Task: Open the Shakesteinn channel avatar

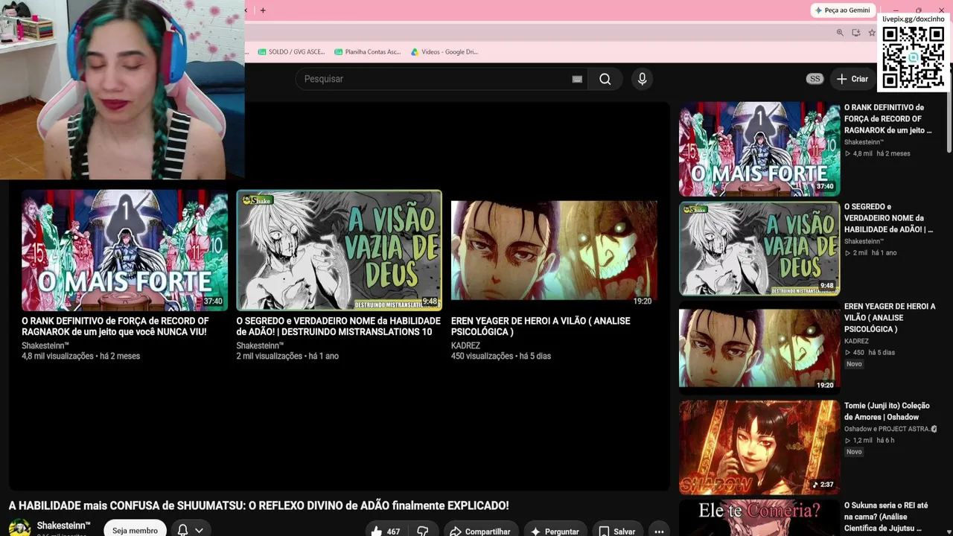Action: [x=20, y=528]
